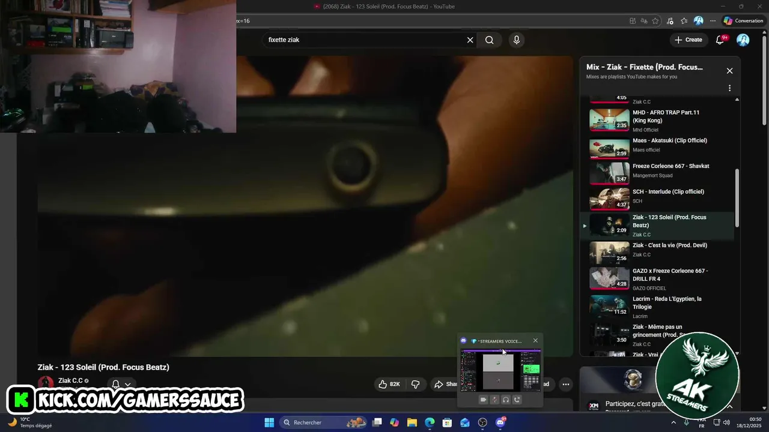Image resolution: width=769 pixels, height=432 pixels.
Task: Switch to Microsoft Edge on taskbar
Action: click(430, 422)
